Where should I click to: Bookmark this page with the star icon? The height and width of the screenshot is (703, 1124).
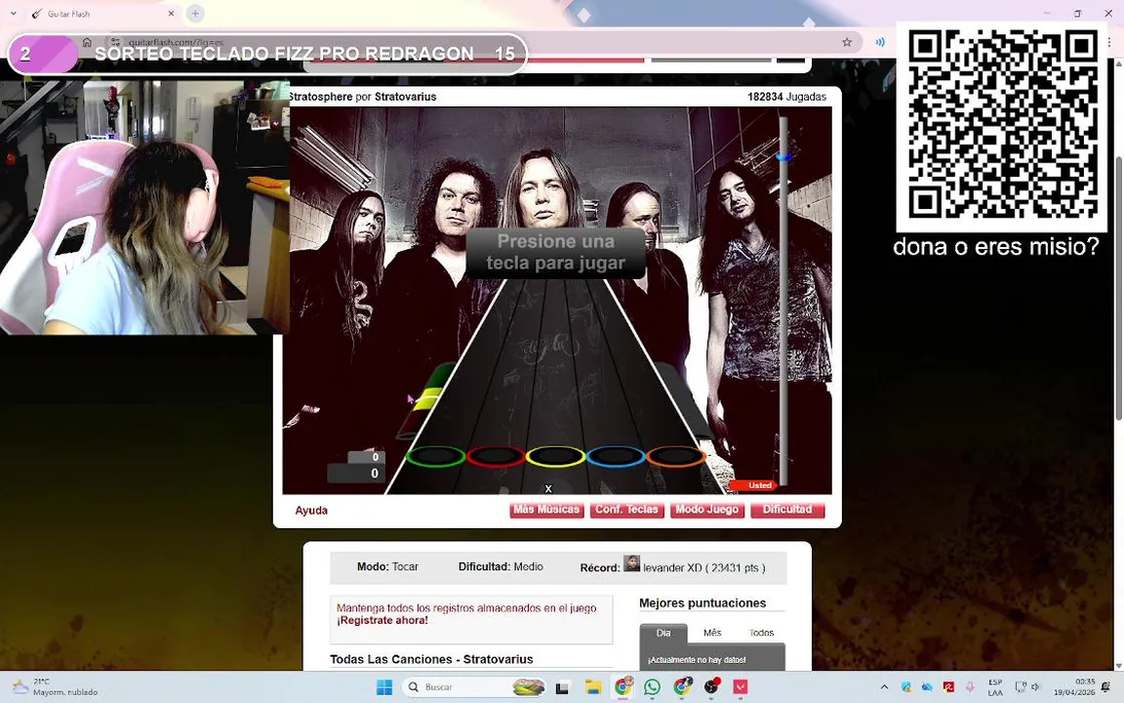click(847, 42)
